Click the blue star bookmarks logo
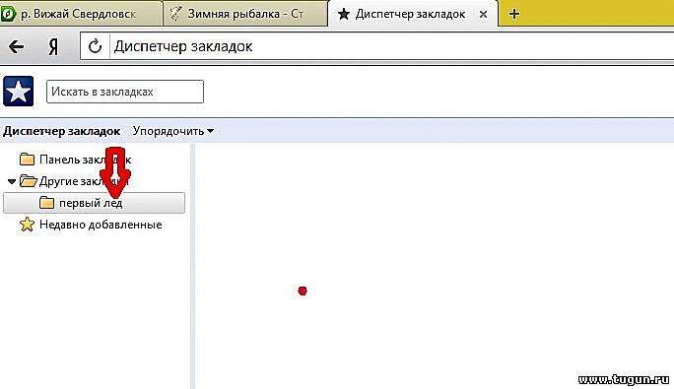The image size is (674, 389). point(18,92)
